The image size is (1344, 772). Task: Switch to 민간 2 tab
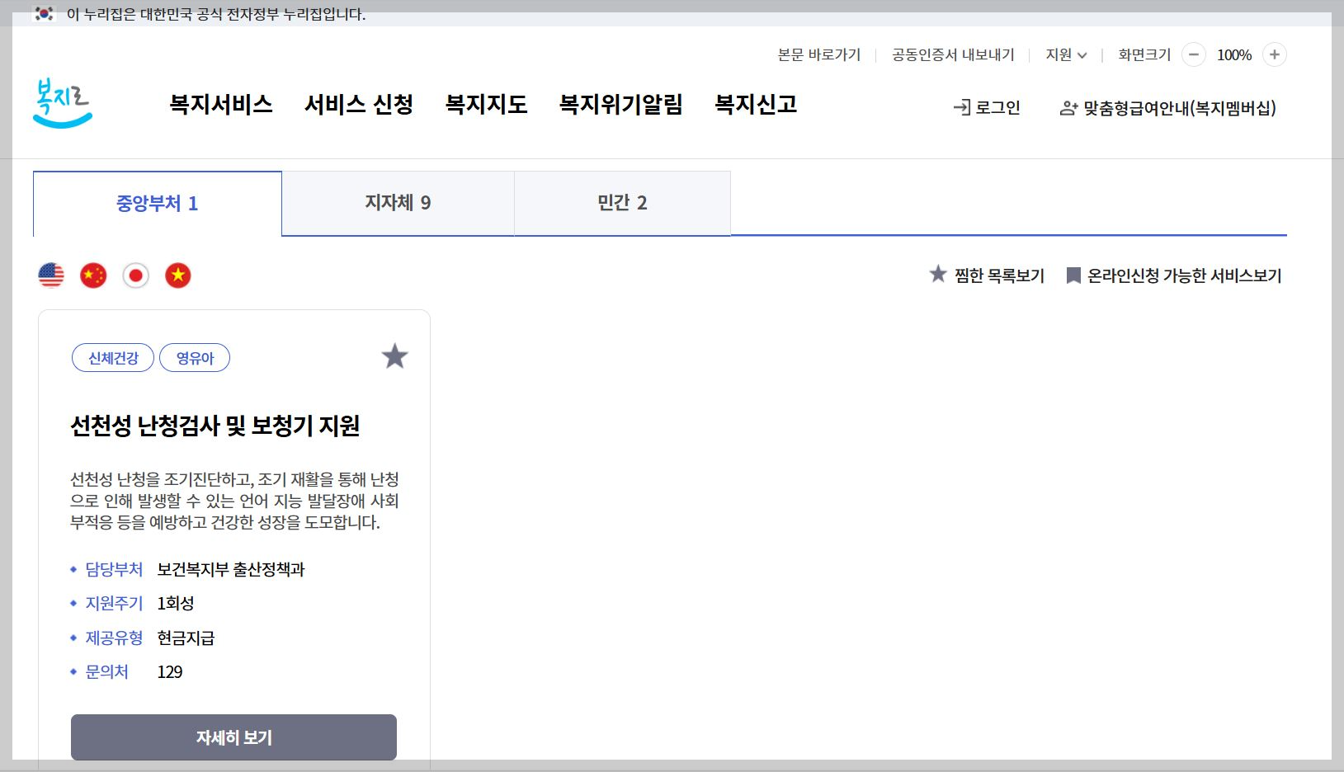(623, 203)
